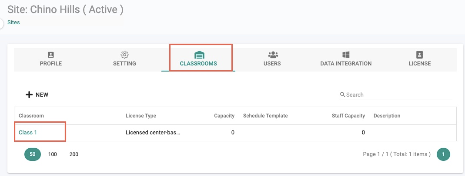This screenshot has width=465, height=176.
Task: Click the page 1 pagination button
Action: pyautogui.click(x=443, y=154)
